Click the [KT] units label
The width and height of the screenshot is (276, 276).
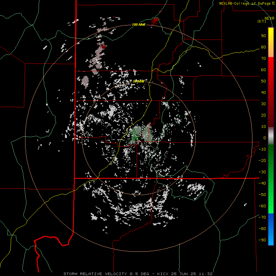coord(262,21)
